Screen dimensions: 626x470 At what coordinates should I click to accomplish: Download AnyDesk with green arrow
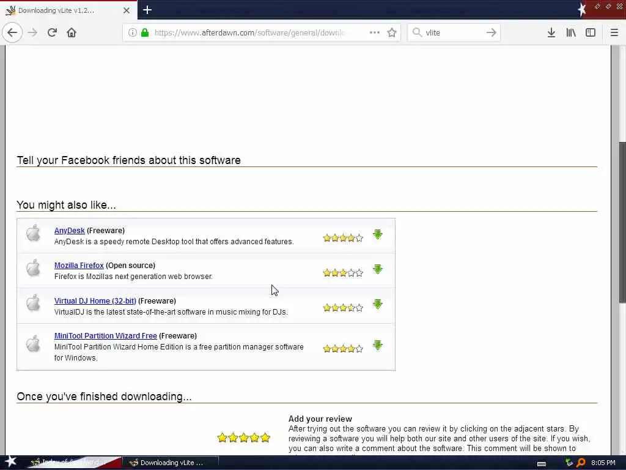click(x=378, y=234)
